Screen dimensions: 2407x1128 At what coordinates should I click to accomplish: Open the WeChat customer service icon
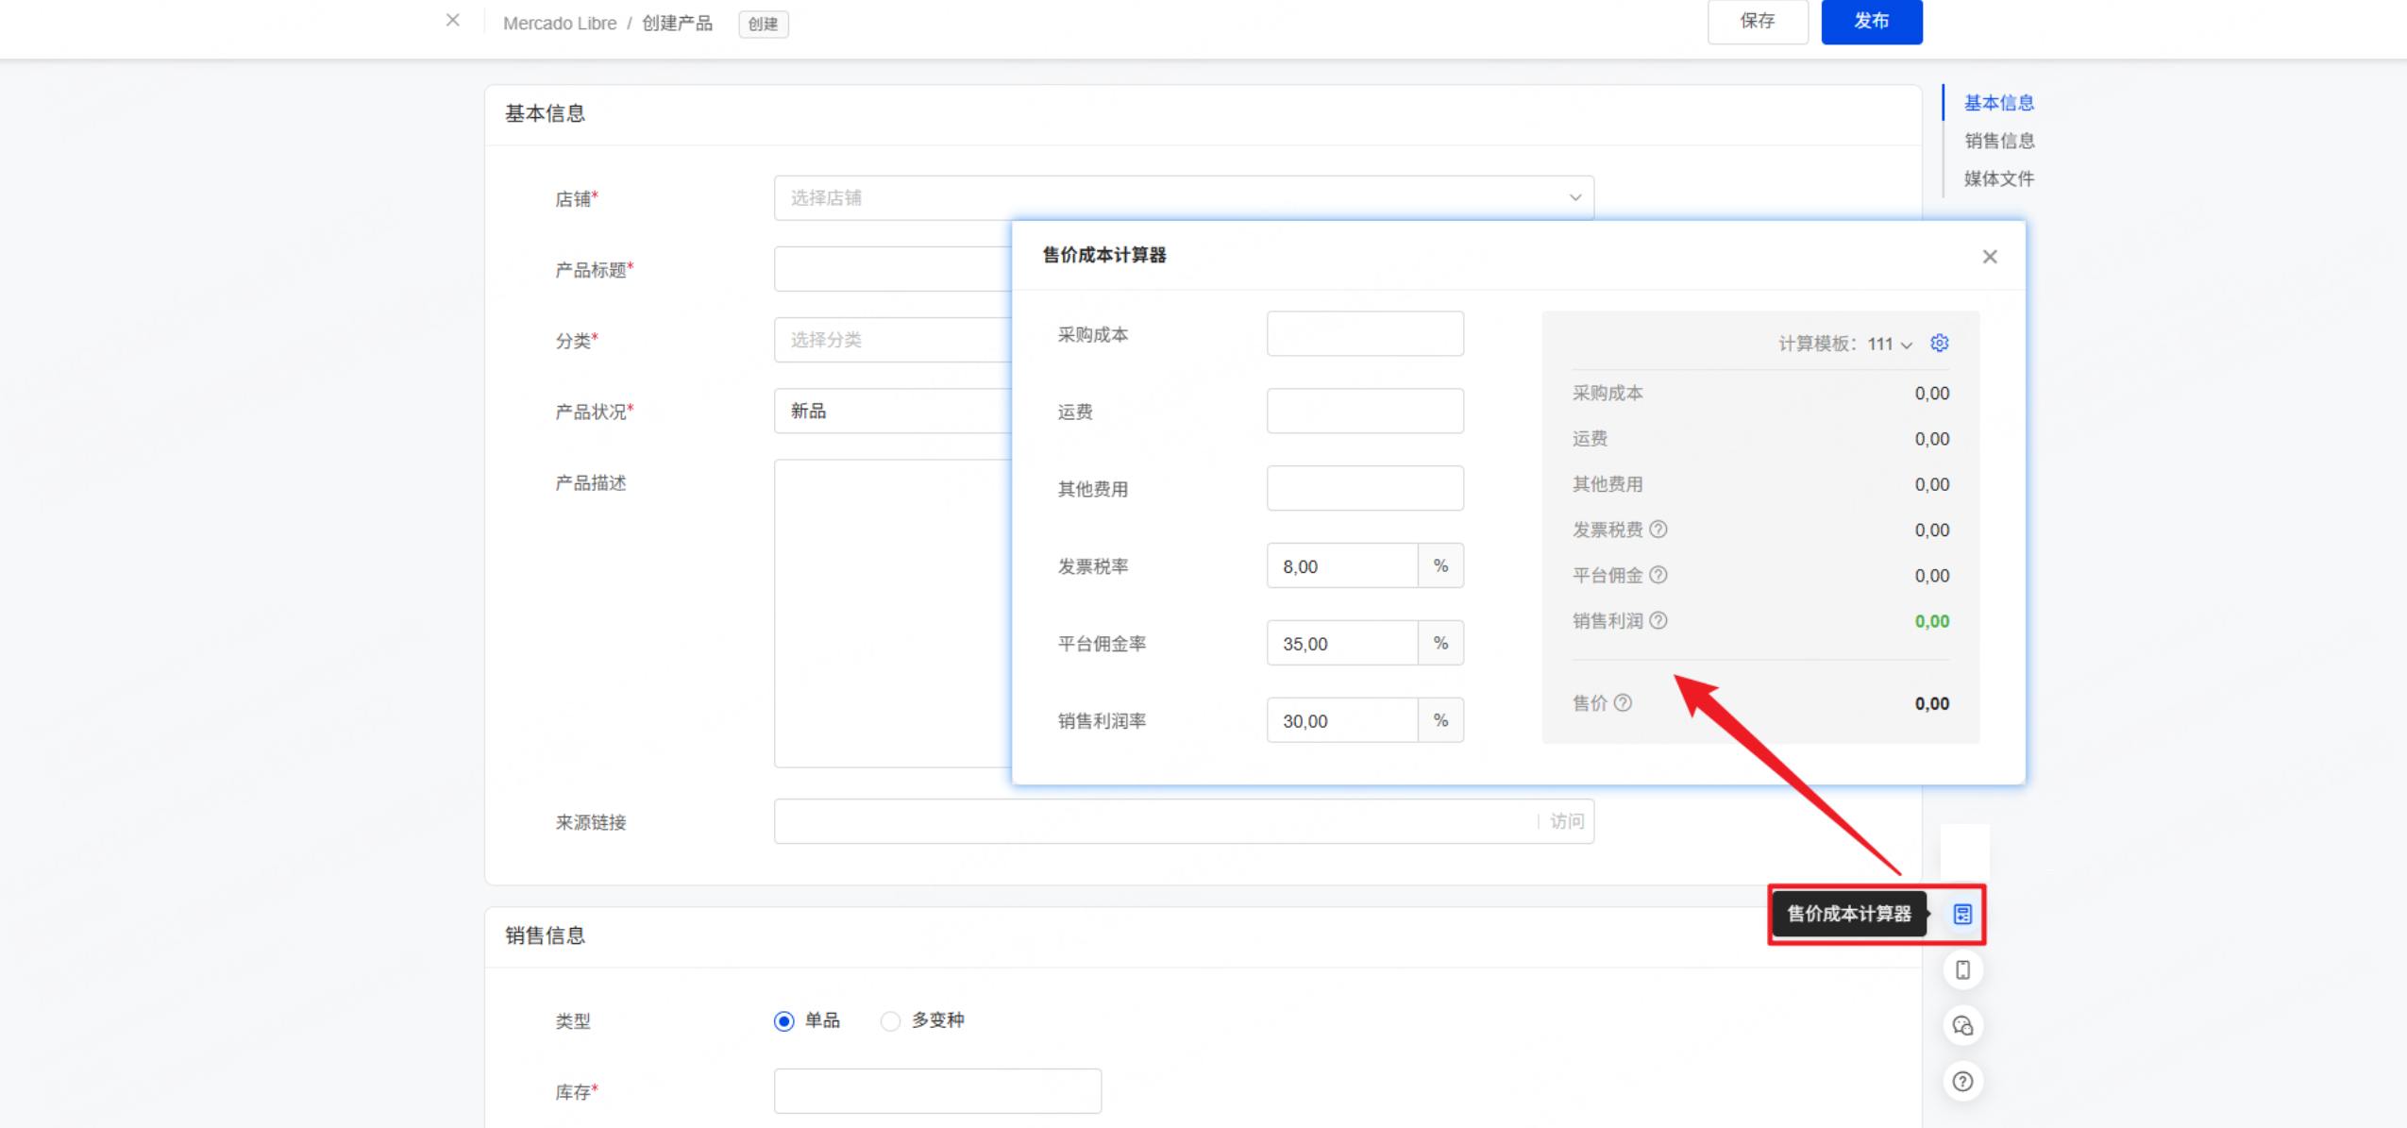click(1962, 1025)
